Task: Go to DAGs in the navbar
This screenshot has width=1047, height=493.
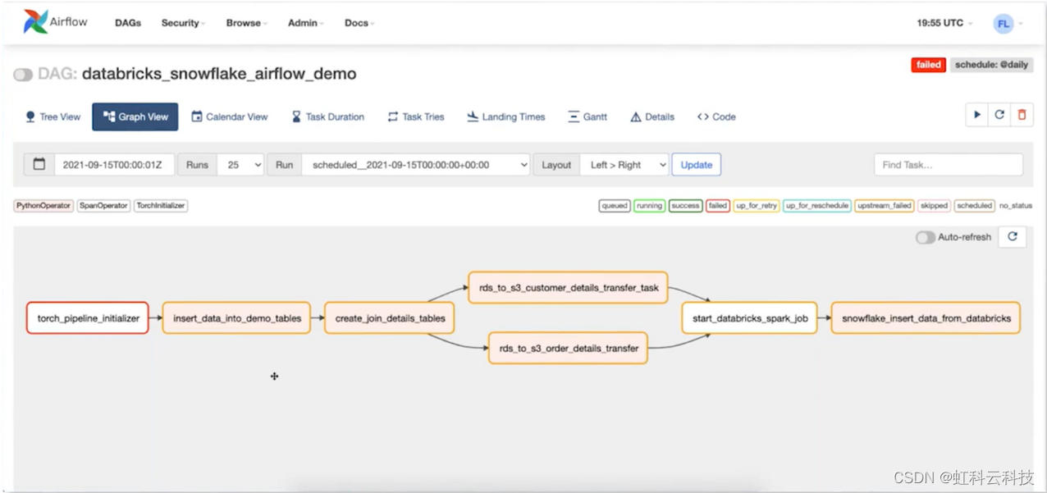Action: pos(128,23)
